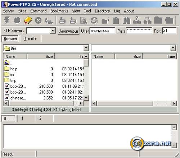Open the Log menu
180x158 pixels.
tap(117, 11)
